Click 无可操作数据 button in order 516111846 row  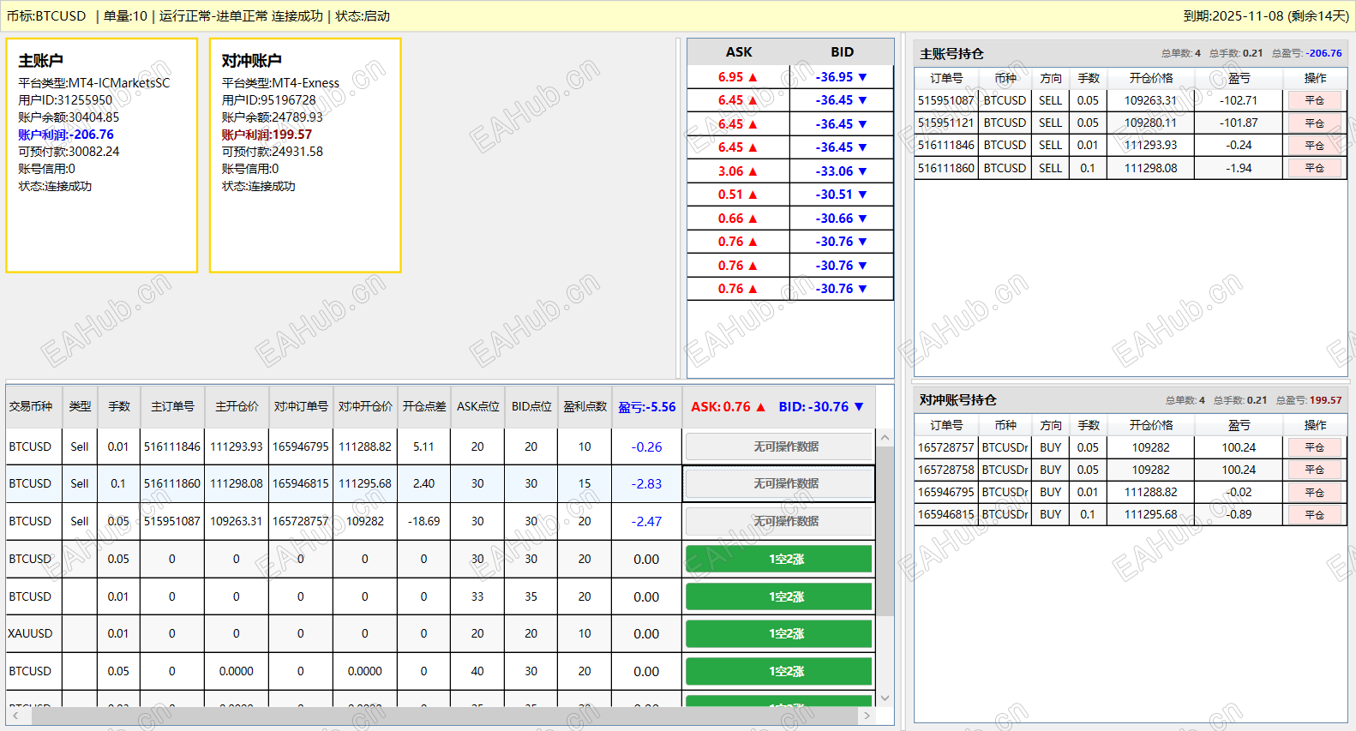coord(779,446)
